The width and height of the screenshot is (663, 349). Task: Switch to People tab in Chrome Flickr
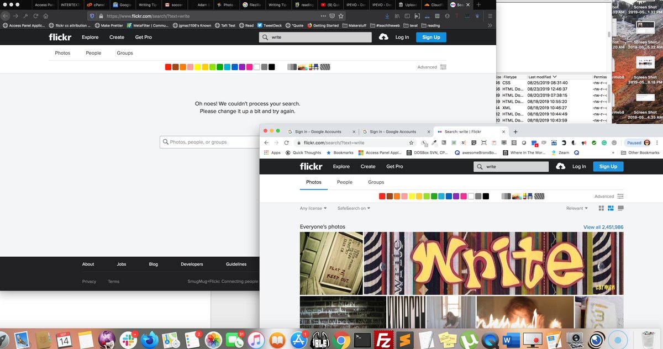coord(345,182)
